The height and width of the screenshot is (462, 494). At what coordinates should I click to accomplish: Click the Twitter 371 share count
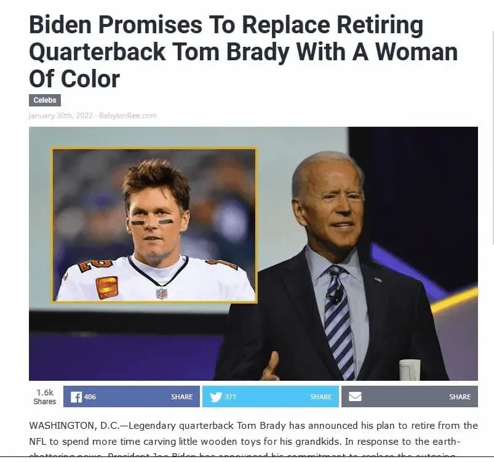tap(230, 397)
